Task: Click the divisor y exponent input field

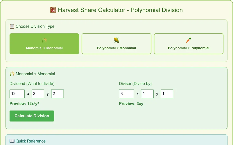Action: (167, 94)
